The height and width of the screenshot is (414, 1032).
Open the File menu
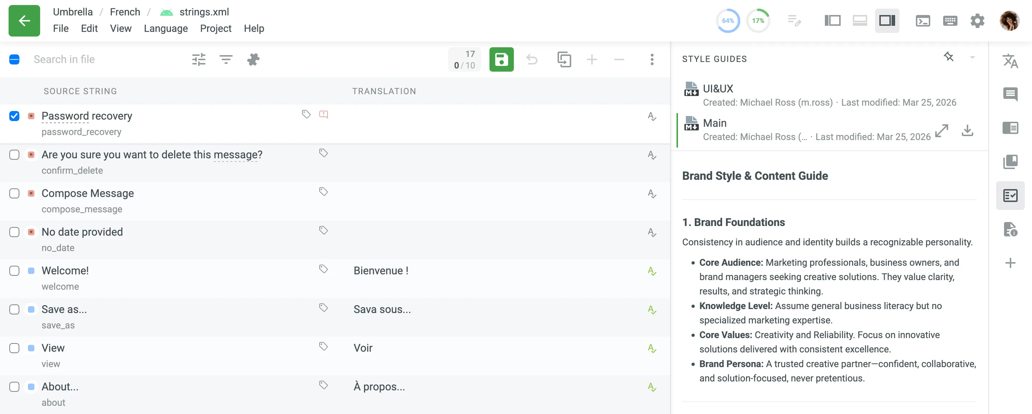[61, 28]
